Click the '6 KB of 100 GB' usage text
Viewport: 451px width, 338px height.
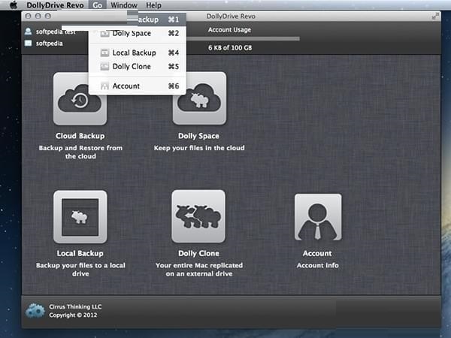tap(230, 48)
